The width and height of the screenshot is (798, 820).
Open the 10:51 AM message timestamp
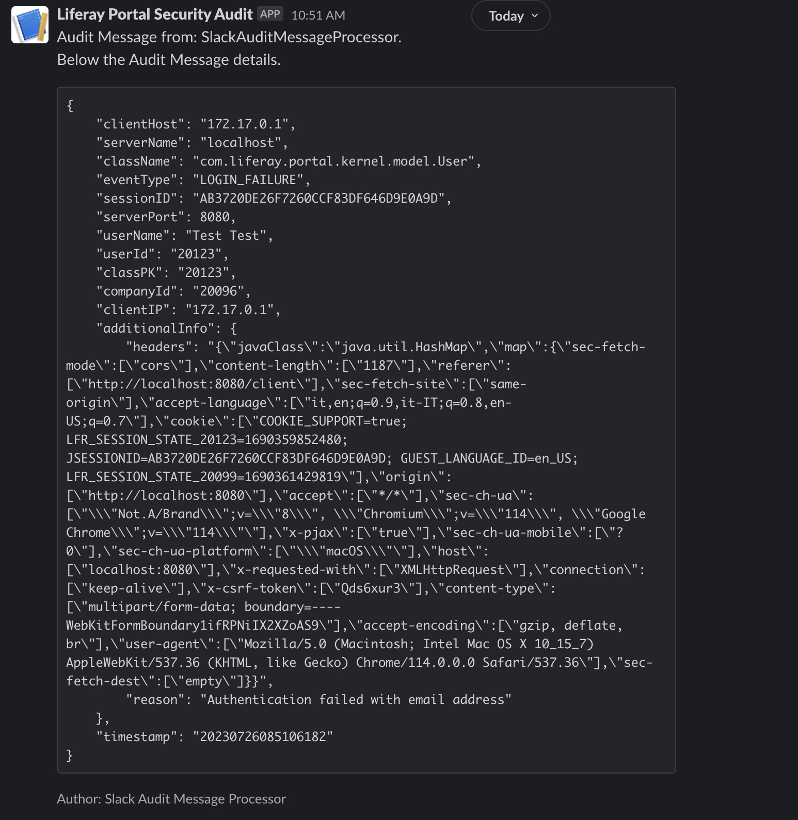[318, 15]
